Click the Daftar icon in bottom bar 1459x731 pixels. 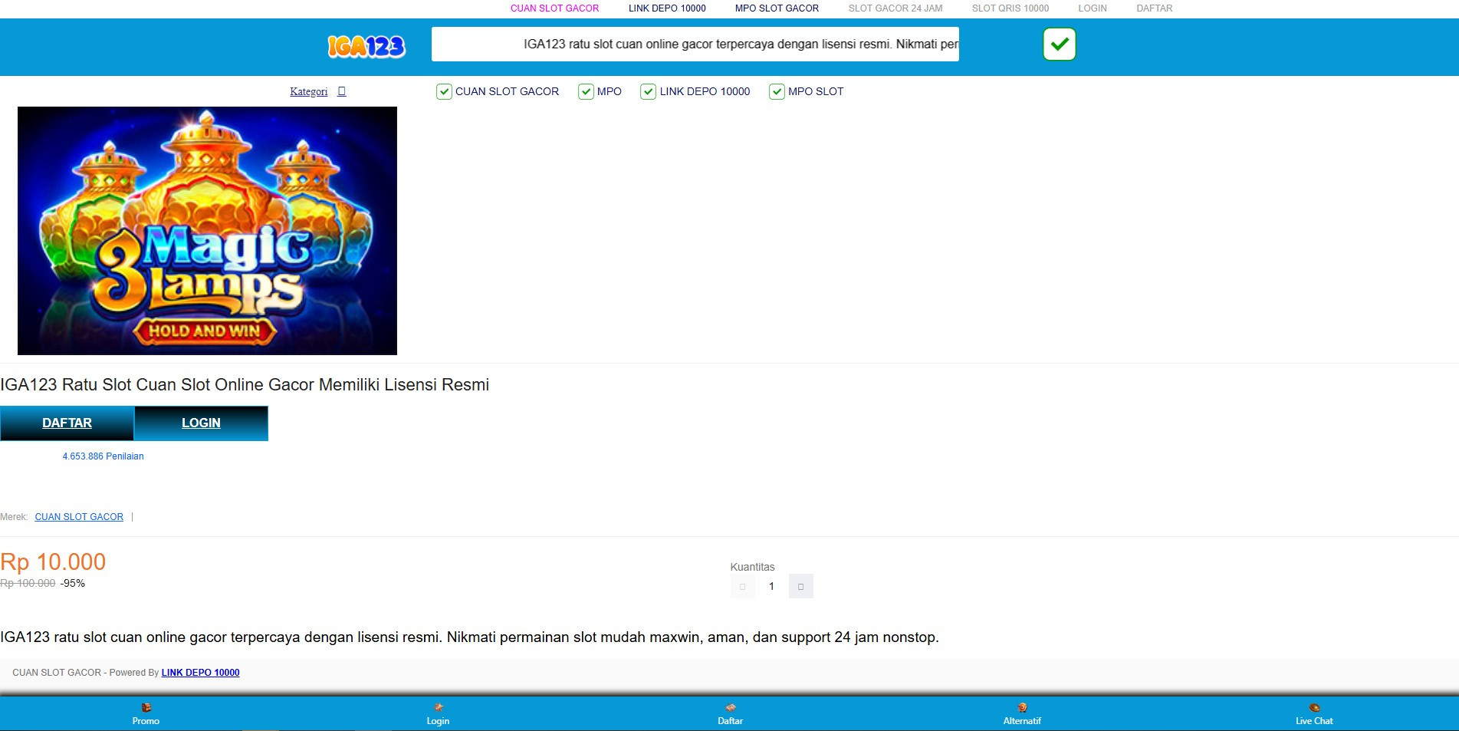click(730, 707)
